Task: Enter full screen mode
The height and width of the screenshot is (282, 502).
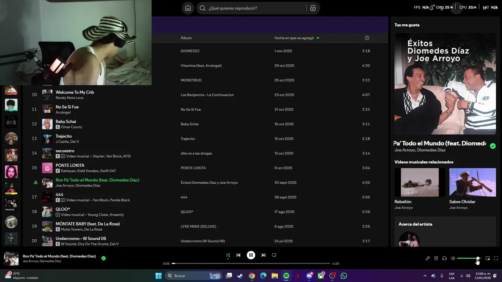Action: [496, 258]
